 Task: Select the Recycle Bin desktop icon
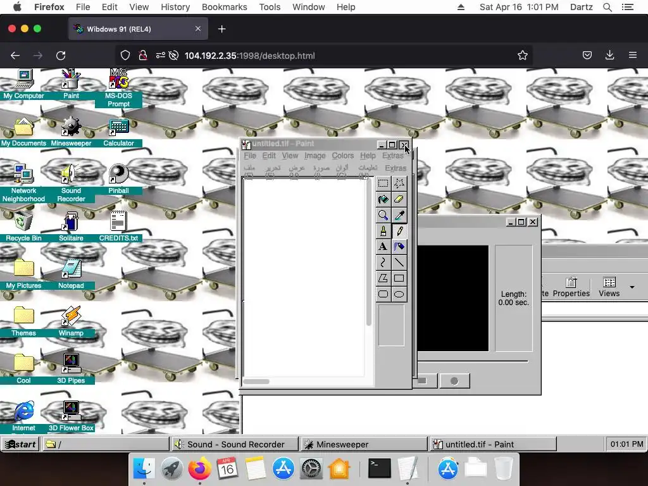(23, 227)
